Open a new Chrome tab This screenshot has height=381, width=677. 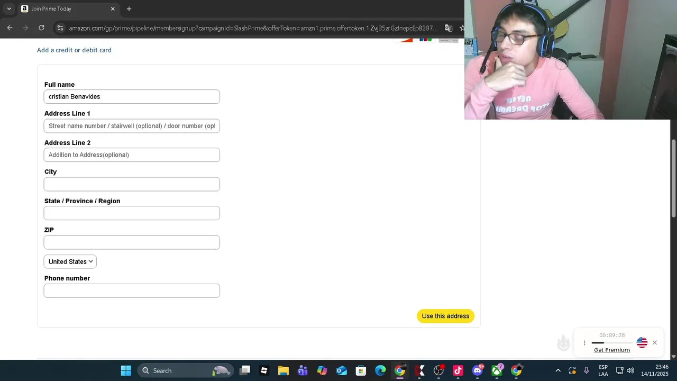[x=129, y=8]
